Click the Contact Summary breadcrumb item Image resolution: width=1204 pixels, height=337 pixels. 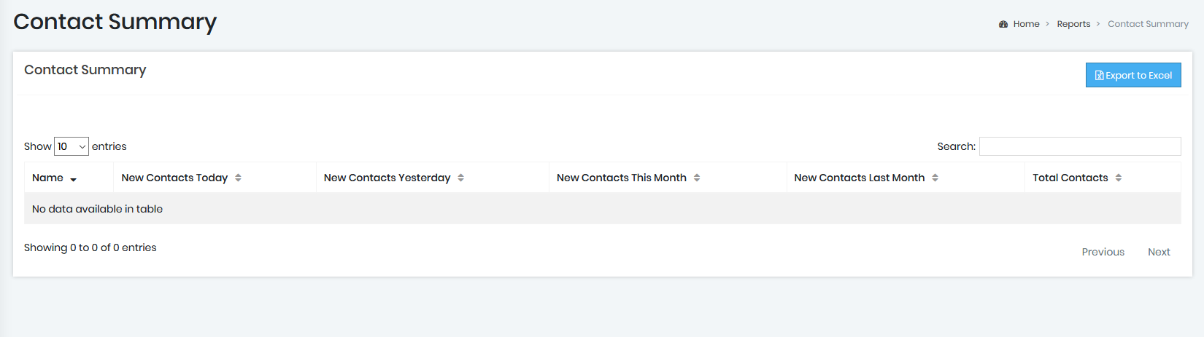[x=1148, y=24]
